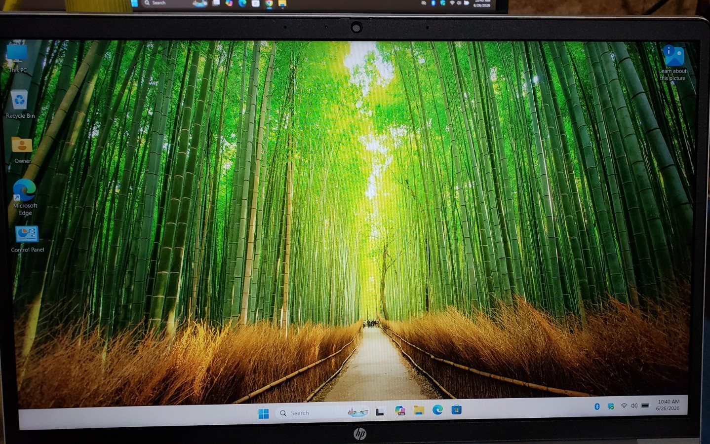Launch Microsoft 365 Copilot from the taskbar
This screenshot has width=710, height=444.
coord(400,410)
